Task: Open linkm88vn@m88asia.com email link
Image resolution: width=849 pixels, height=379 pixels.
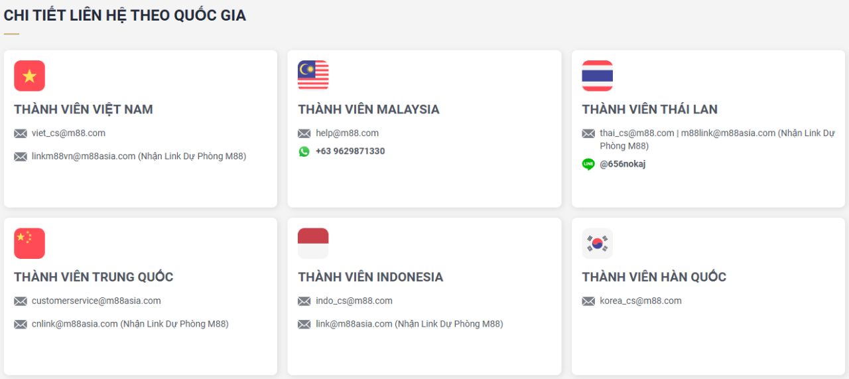Action: (84, 157)
